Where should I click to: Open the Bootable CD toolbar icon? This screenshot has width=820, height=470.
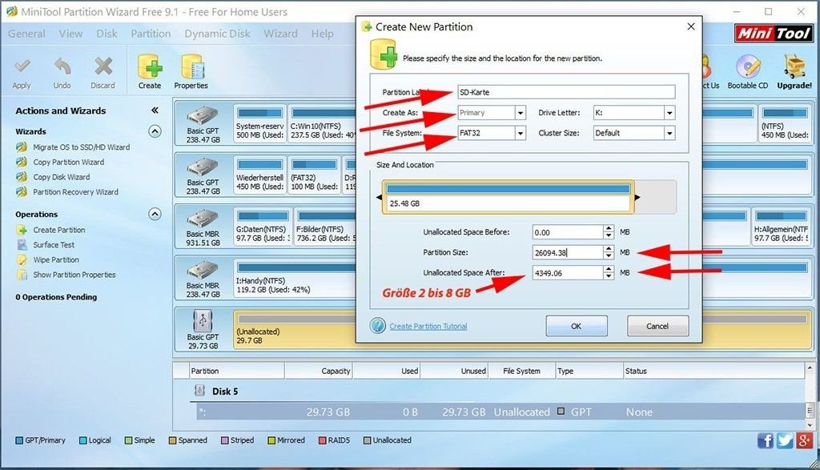(747, 67)
